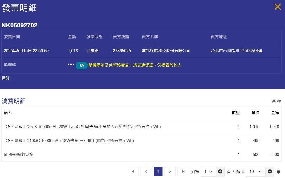Select page 1 in the pagination
The image size is (285, 178).
158,171
